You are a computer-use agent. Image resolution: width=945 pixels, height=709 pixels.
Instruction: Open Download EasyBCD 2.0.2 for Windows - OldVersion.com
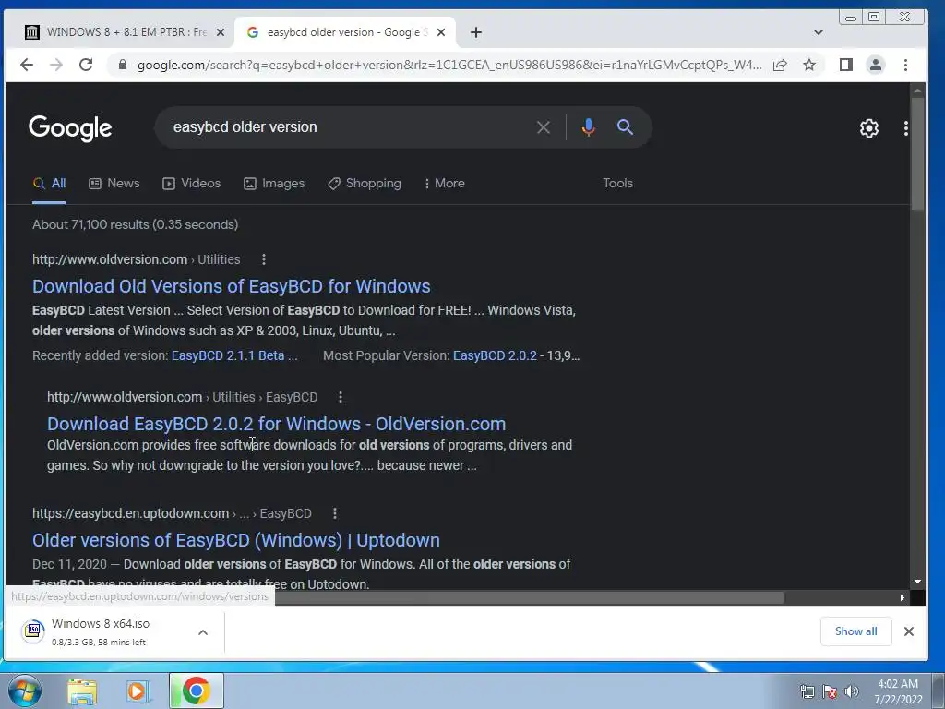pyautogui.click(x=277, y=424)
